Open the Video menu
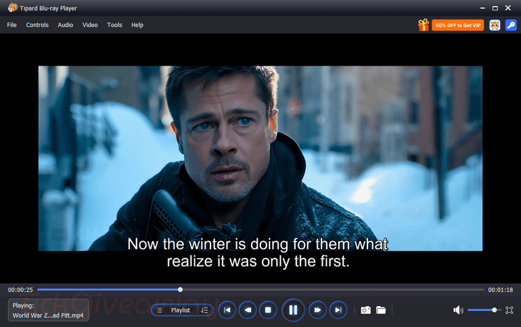The image size is (521, 327). pyautogui.click(x=90, y=25)
